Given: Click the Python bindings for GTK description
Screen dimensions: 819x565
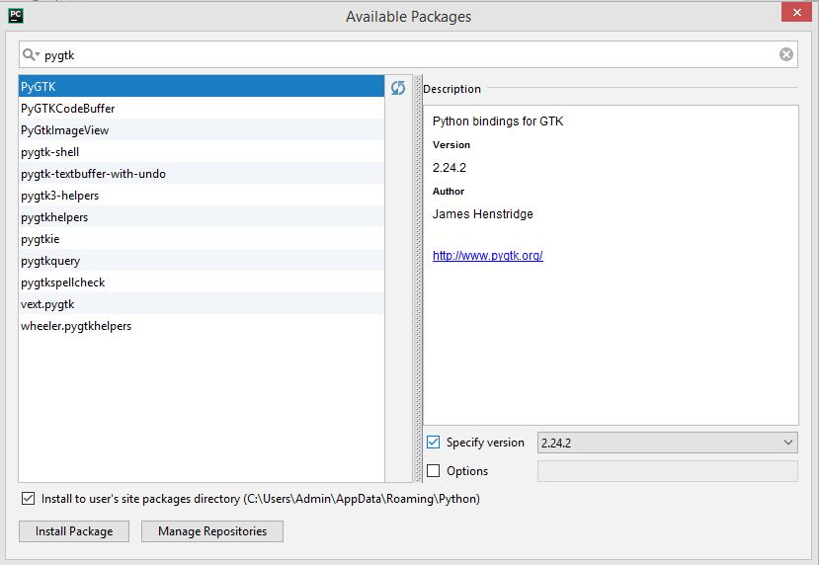Looking at the screenshot, I should [x=498, y=121].
